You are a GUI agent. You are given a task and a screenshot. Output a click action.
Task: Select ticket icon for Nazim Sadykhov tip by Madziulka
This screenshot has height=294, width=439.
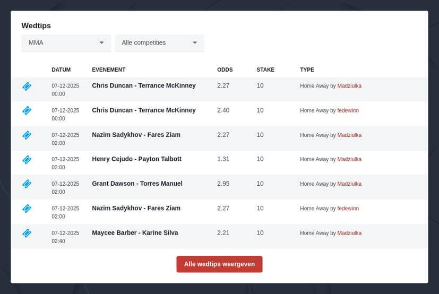tap(27, 135)
